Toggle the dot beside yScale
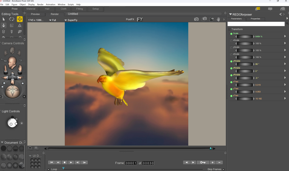Viewport: 289px width, 171px height. click(231, 48)
